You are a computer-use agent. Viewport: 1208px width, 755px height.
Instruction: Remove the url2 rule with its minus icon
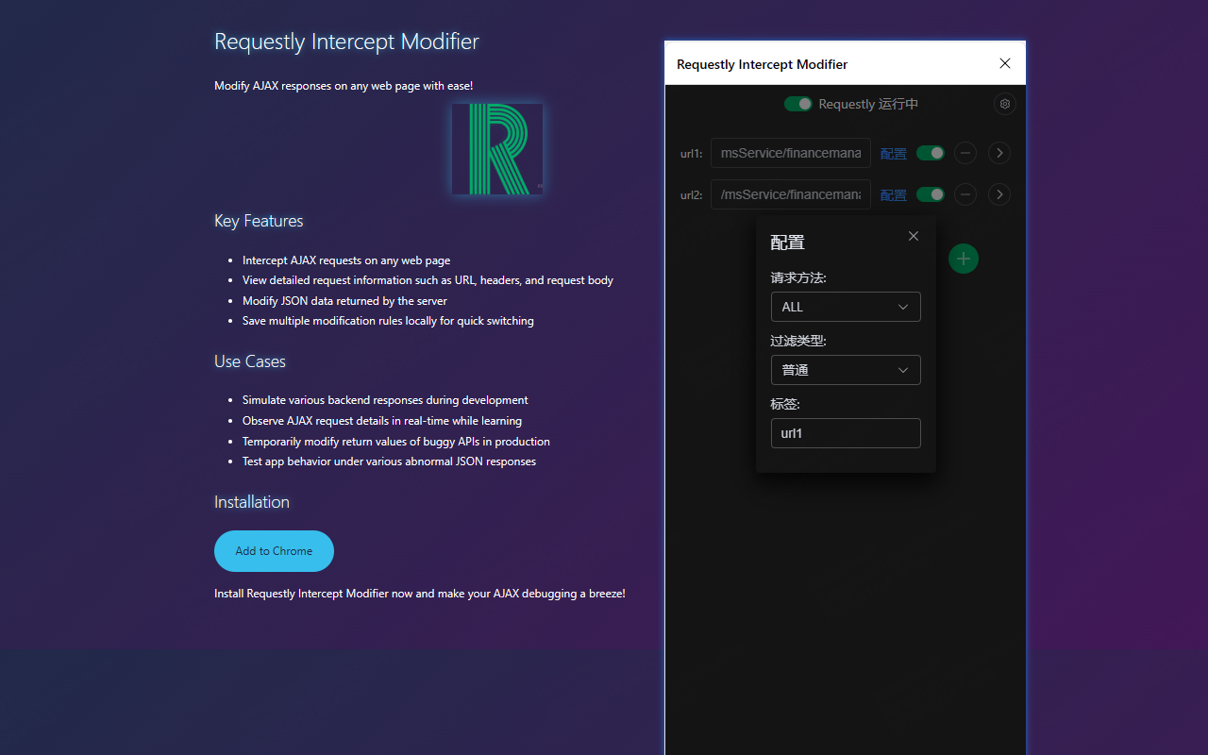(x=965, y=194)
